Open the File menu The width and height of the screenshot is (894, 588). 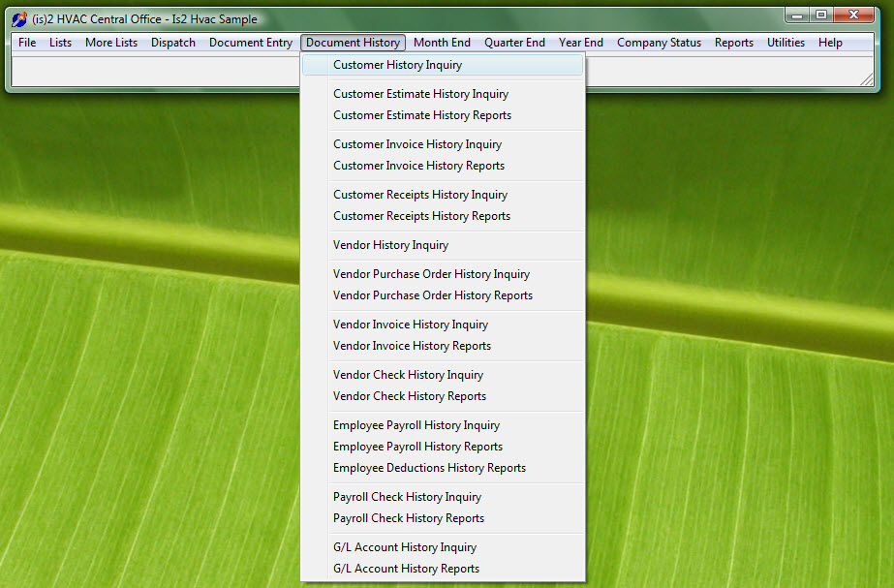click(27, 43)
